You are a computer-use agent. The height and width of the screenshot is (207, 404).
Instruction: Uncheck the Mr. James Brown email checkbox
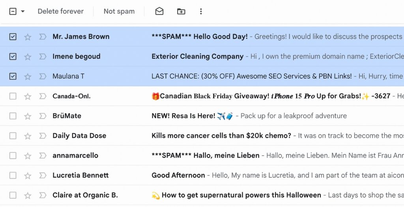tap(13, 37)
